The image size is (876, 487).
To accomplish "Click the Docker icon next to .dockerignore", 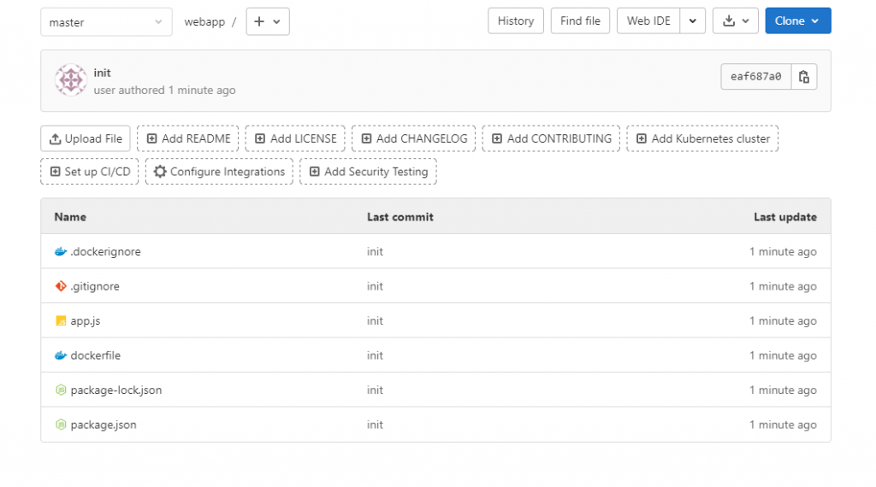I will [x=61, y=252].
